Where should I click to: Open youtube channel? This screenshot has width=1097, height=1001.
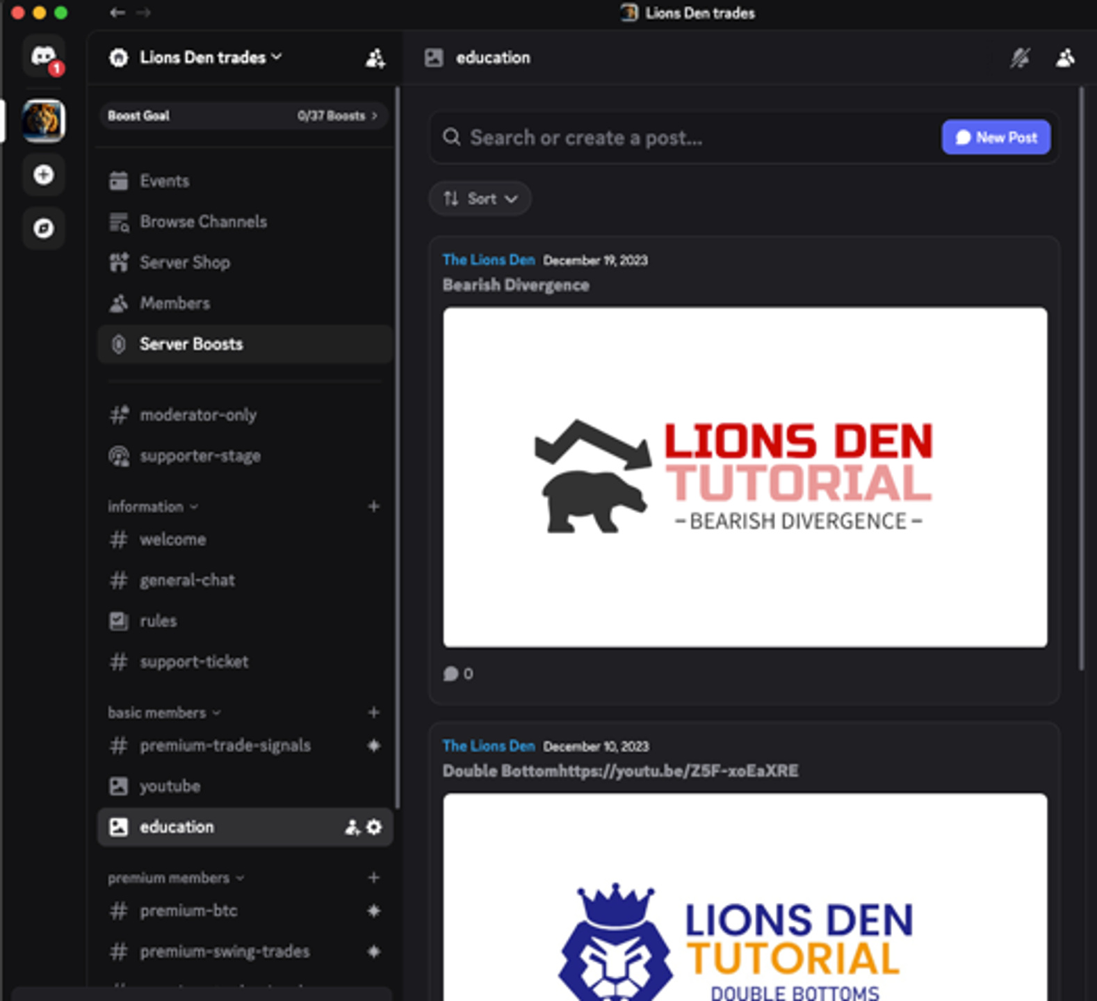coord(245,786)
